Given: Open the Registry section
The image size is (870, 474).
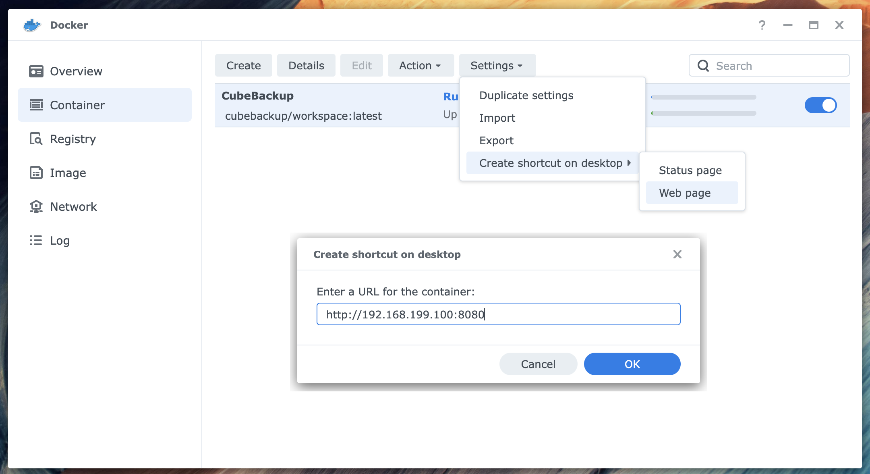Looking at the screenshot, I should [73, 139].
